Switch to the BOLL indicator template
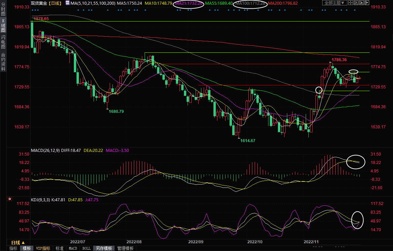Viewport: 393px width, 251px height. [86, 248]
